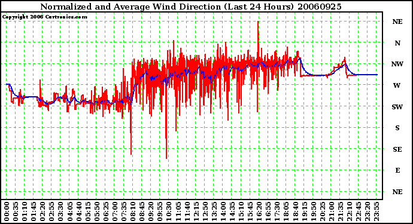Screen dimensions: 413x224
Task: Select the 09:55 time label
Action: [160, 211]
